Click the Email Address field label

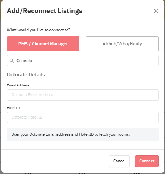[x=18, y=85]
